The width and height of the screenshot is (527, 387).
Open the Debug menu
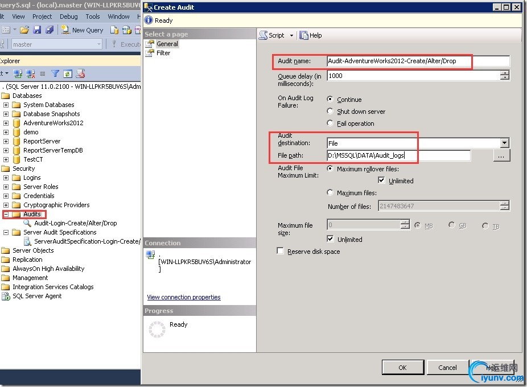[68, 17]
